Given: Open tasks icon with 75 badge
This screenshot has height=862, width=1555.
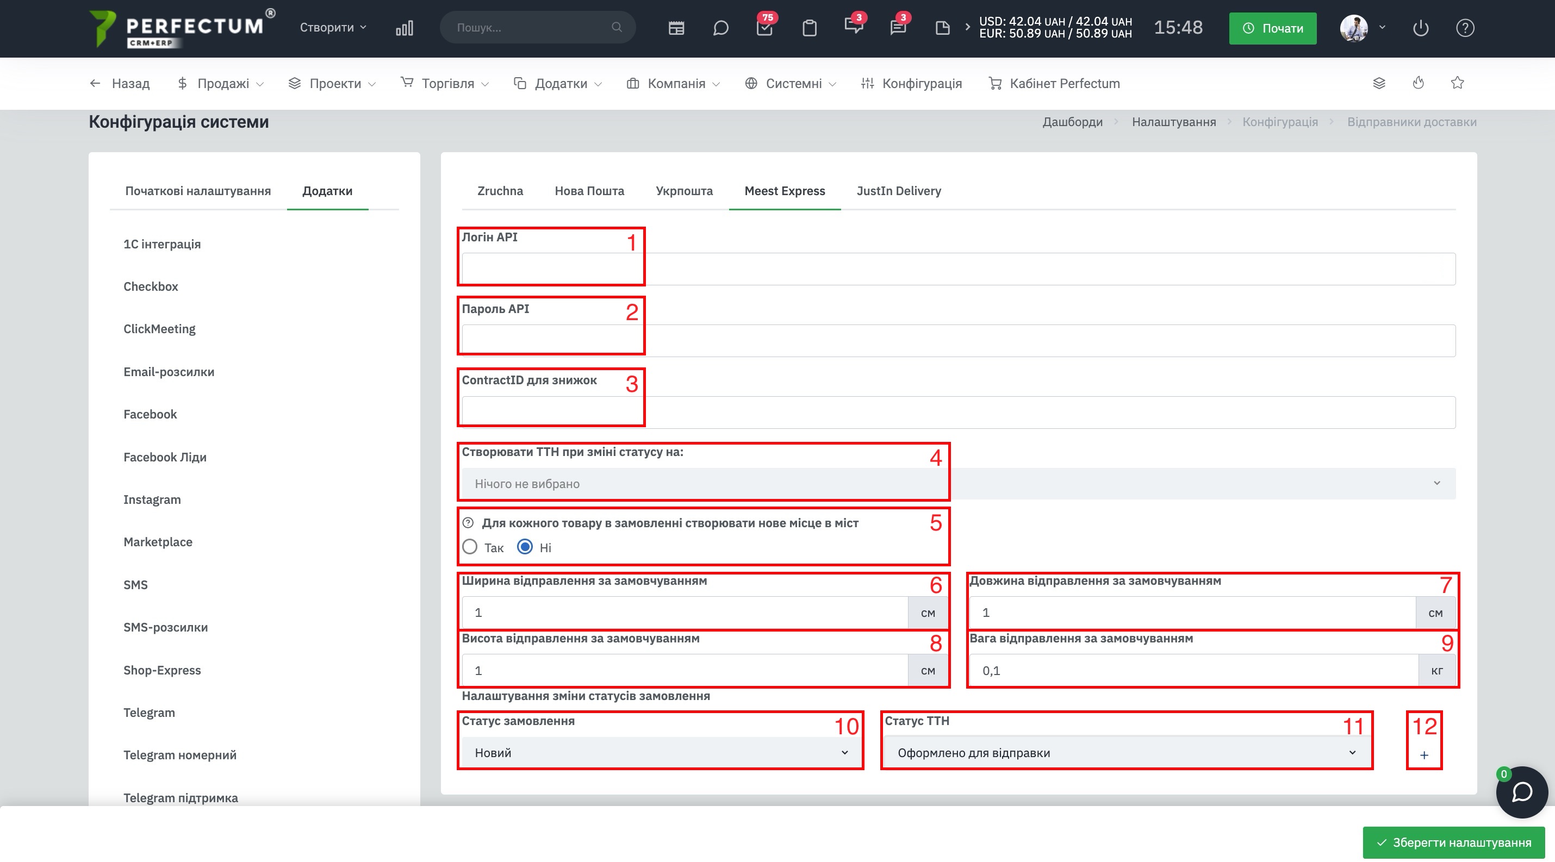Looking at the screenshot, I should pyautogui.click(x=764, y=27).
